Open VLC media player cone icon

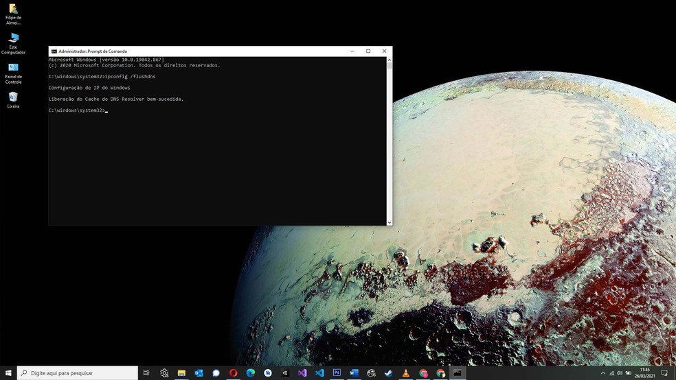pyautogui.click(x=406, y=372)
